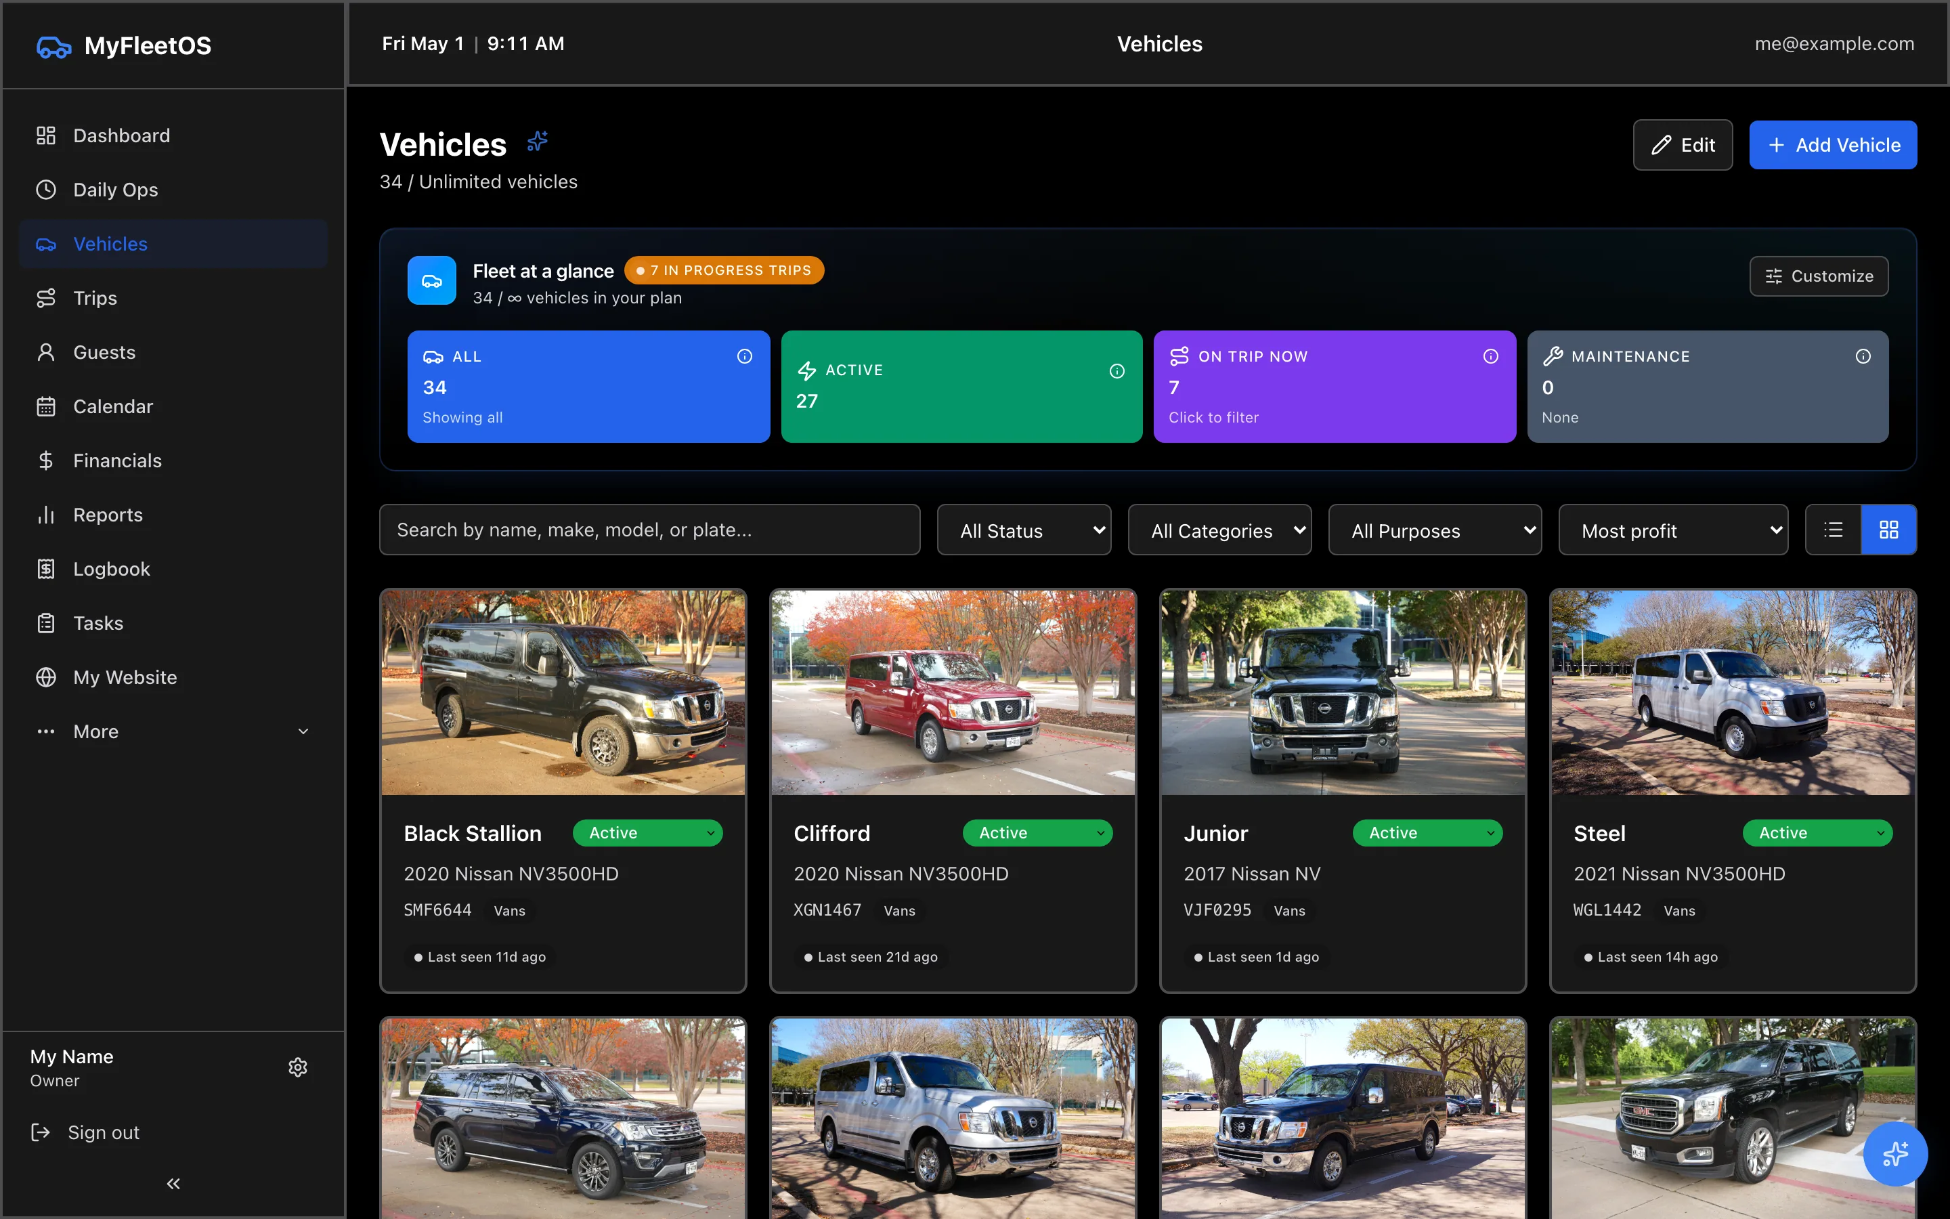Click the Financials dollar icon
The height and width of the screenshot is (1219, 1950).
point(46,461)
